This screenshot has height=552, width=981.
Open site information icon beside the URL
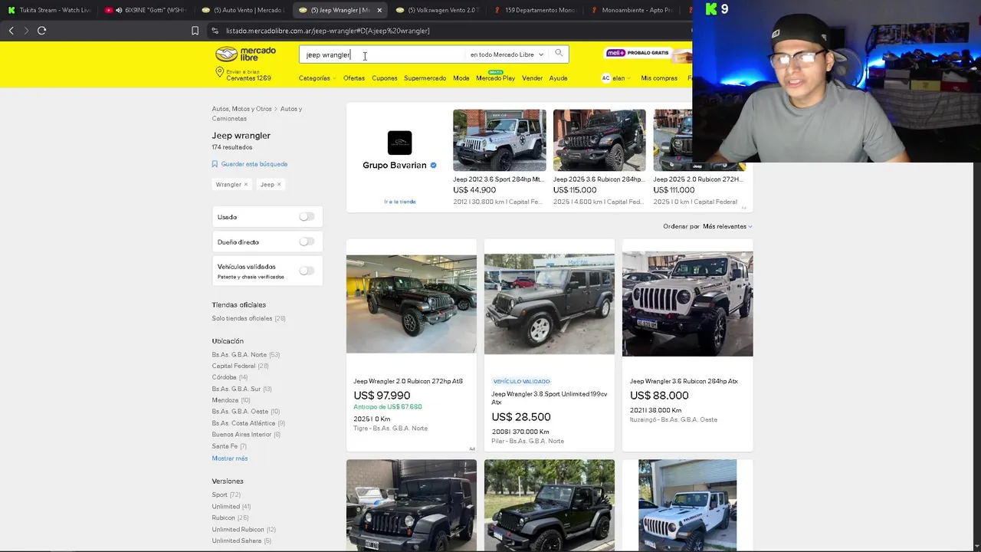(x=215, y=31)
